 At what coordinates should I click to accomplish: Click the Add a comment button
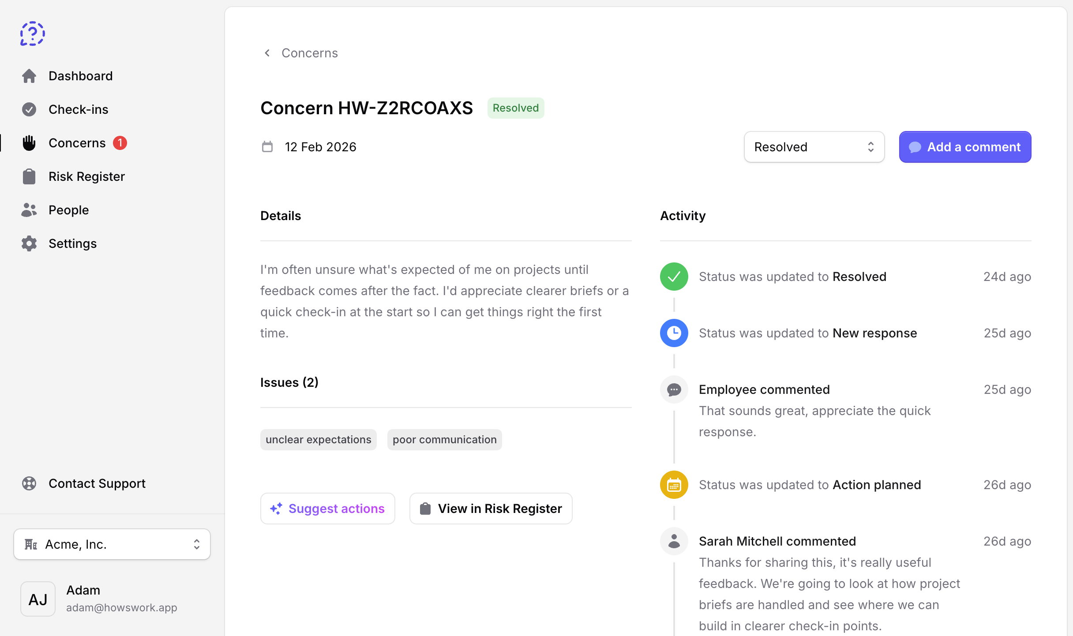pyautogui.click(x=965, y=147)
